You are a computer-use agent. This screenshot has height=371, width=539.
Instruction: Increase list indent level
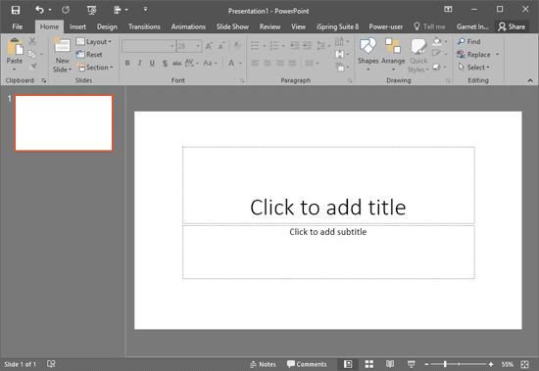[x=308, y=46]
